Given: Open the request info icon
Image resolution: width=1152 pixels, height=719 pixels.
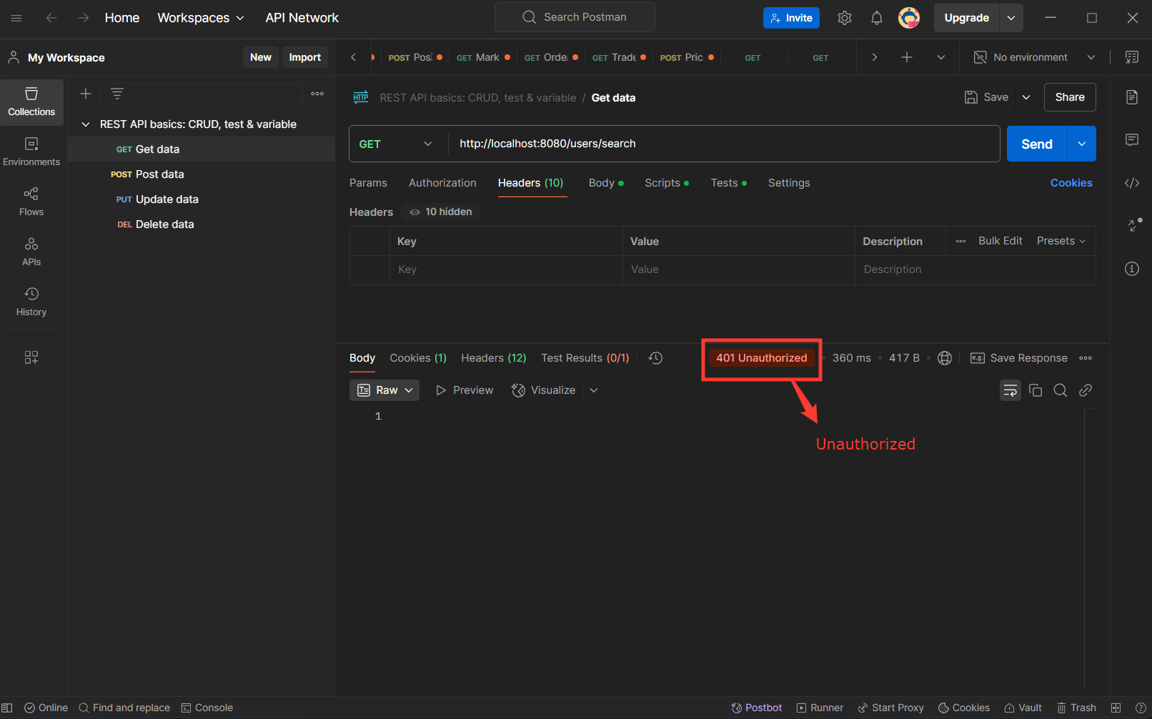Looking at the screenshot, I should pos(1132,269).
